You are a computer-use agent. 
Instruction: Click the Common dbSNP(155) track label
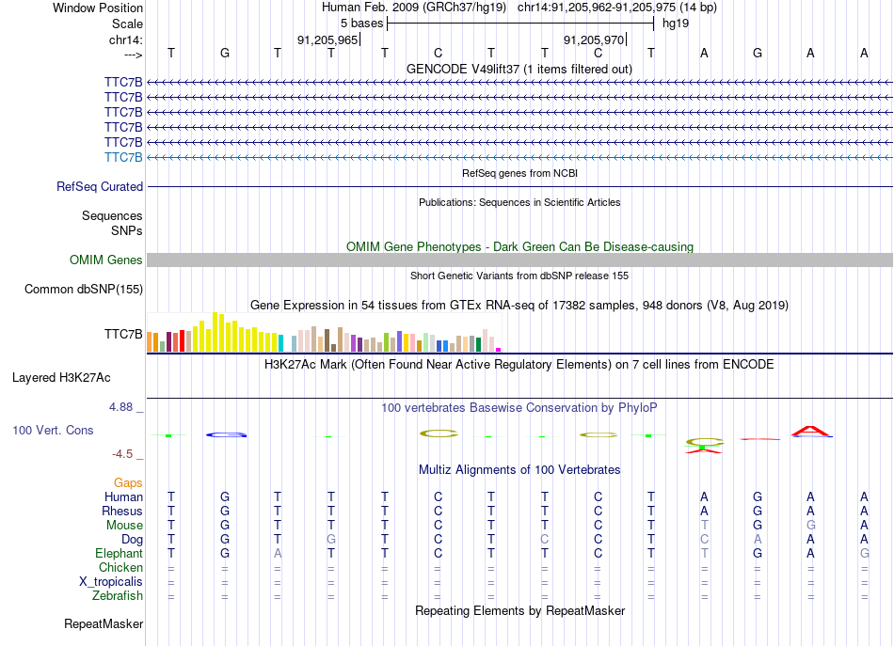click(x=83, y=289)
